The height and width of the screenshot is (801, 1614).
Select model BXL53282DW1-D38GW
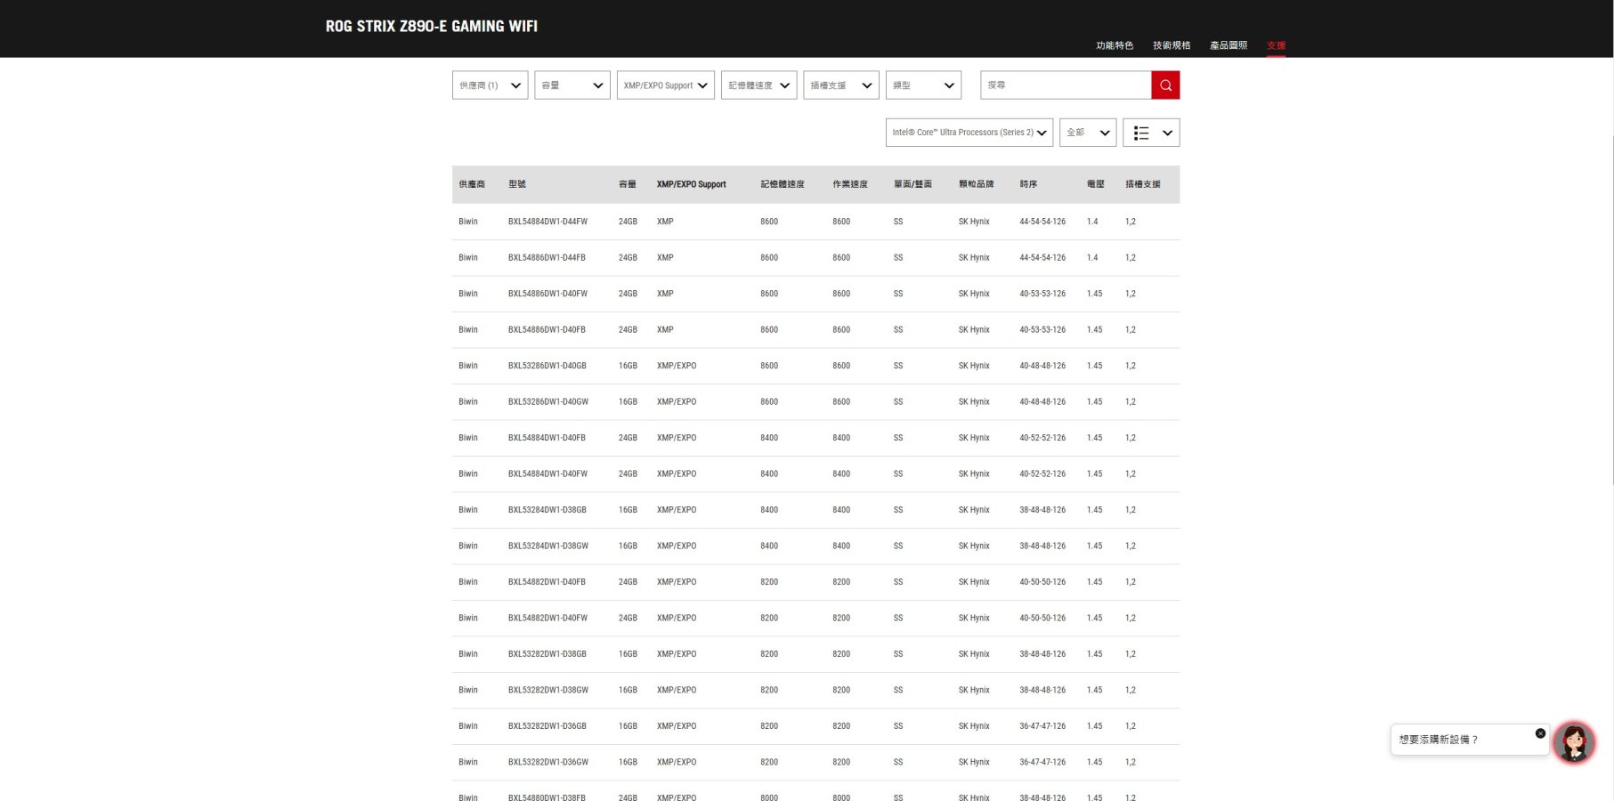[x=548, y=691]
